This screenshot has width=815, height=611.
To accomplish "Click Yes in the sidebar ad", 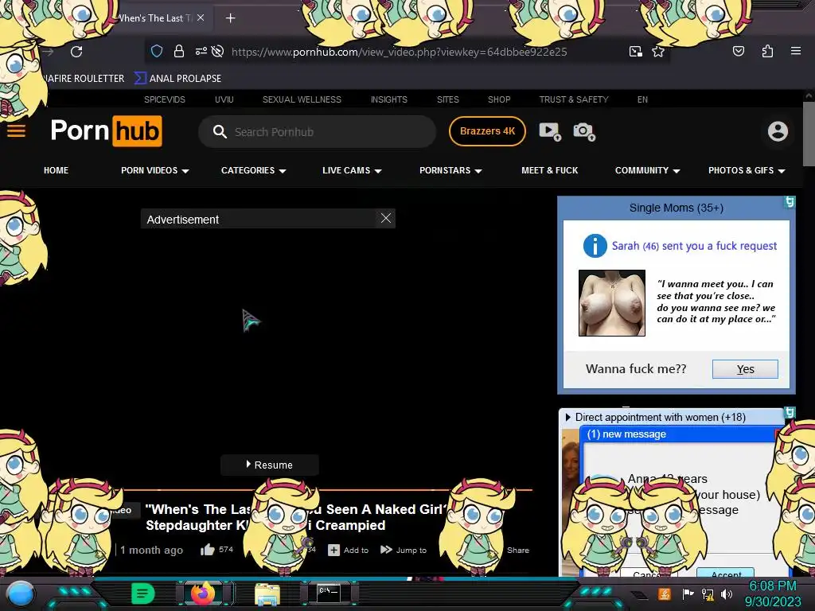I will point(745,369).
